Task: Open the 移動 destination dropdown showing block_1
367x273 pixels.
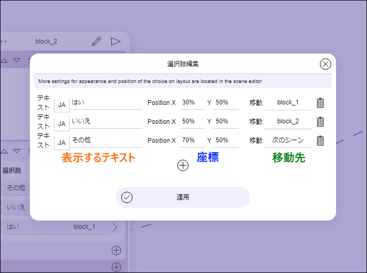Action: (288, 102)
